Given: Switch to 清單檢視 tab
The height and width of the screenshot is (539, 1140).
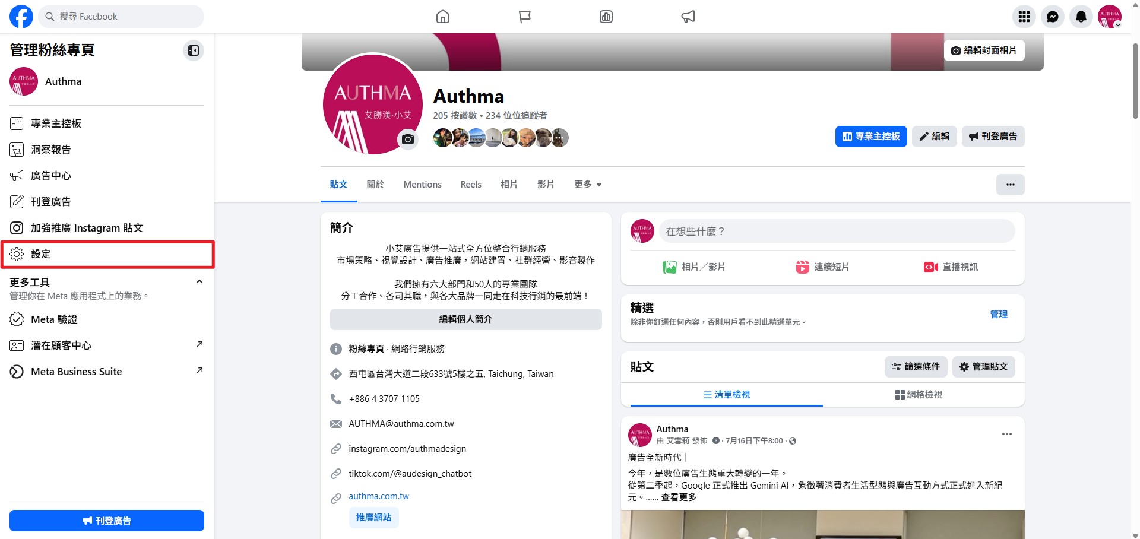Looking at the screenshot, I should [727, 395].
